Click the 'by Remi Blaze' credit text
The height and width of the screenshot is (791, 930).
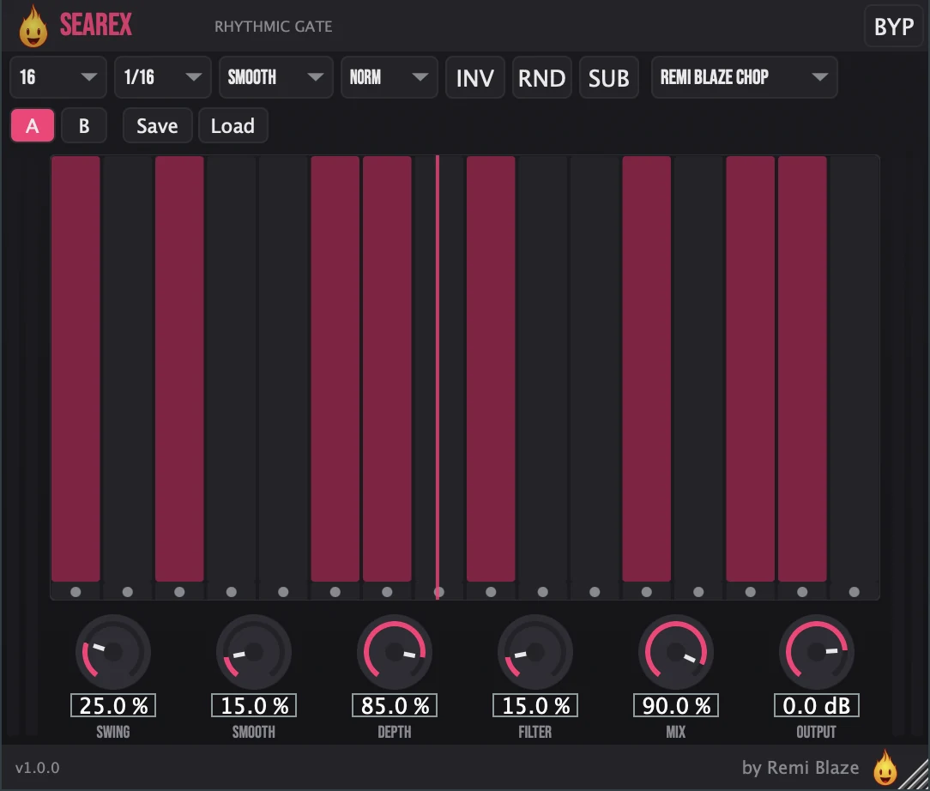click(x=800, y=768)
